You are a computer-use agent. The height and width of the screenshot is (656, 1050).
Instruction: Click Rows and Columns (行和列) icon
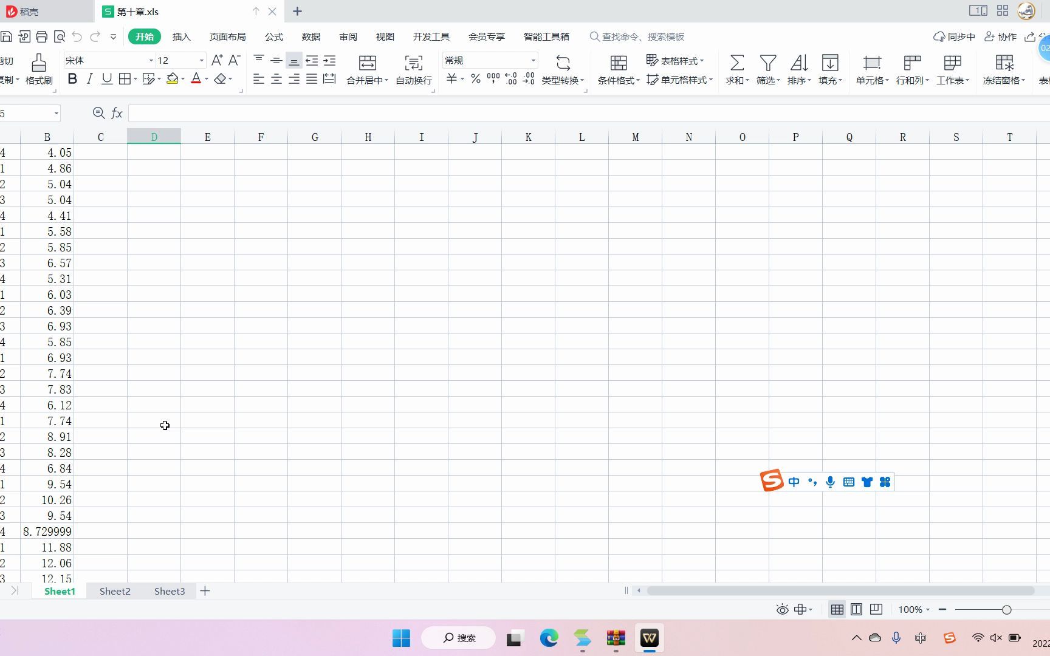tap(912, 63)
